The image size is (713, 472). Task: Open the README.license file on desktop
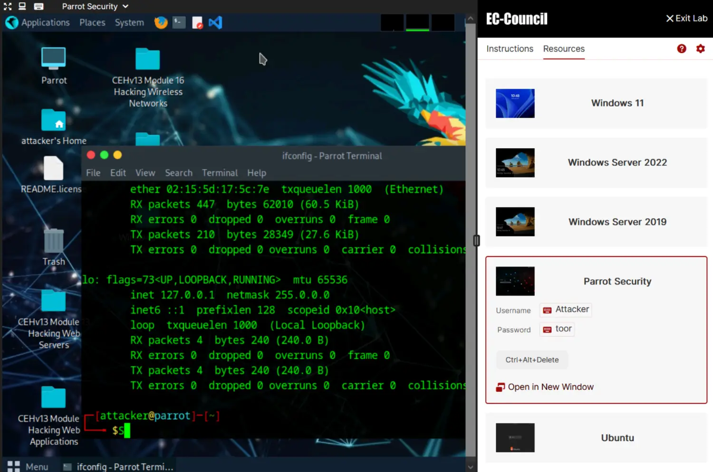[x=53, y=169]
